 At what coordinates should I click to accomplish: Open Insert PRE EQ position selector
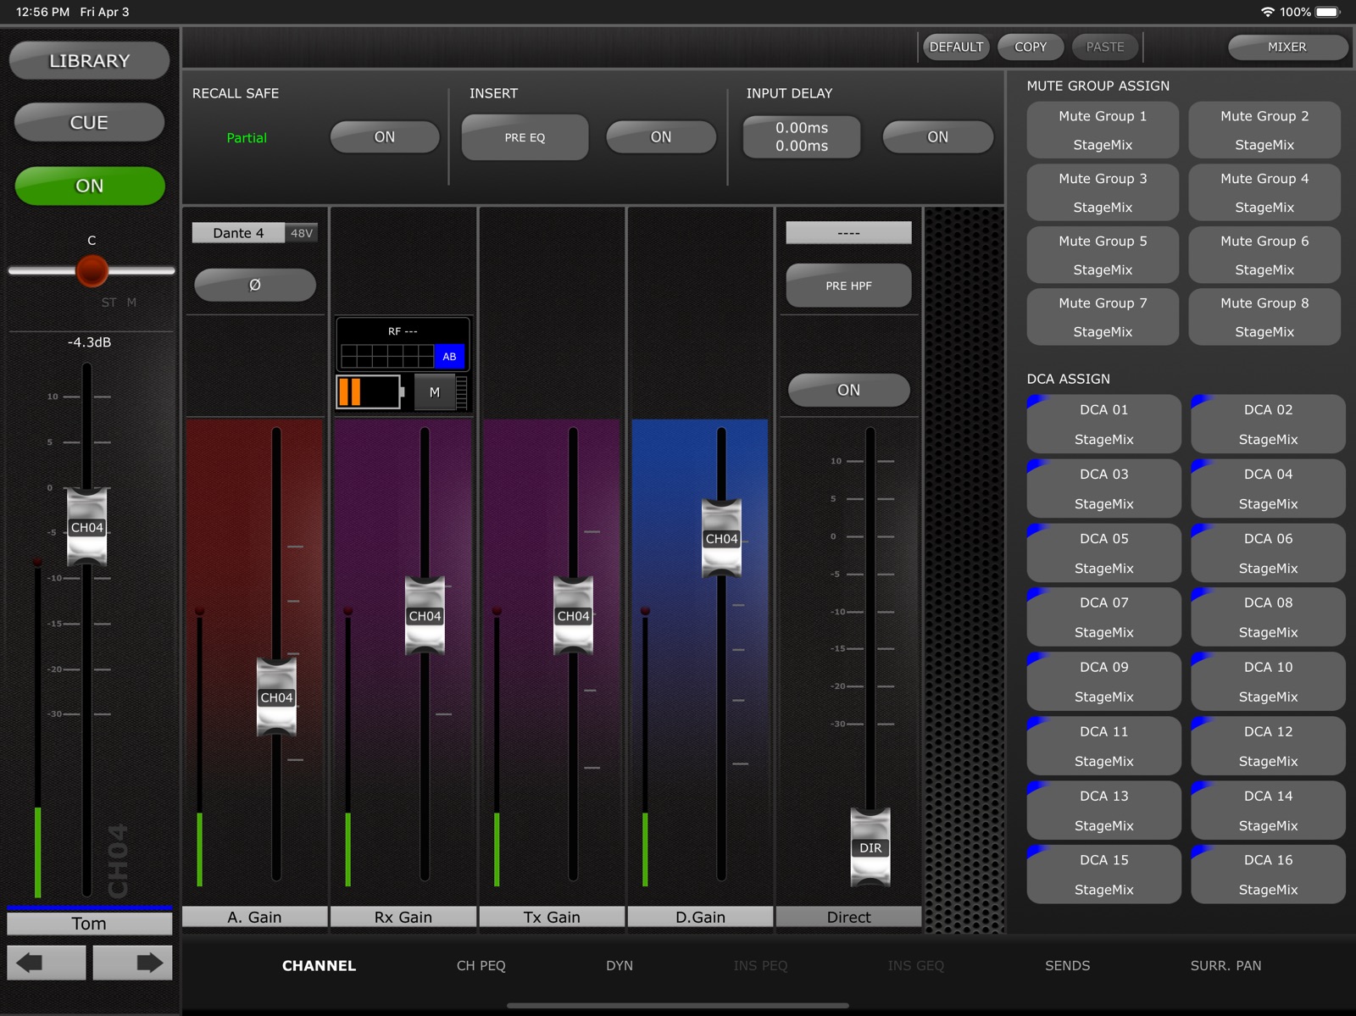(525, 137)
